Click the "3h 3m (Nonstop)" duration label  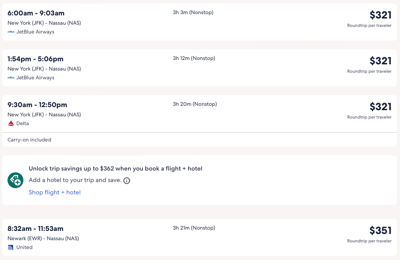tap(193, 13)
